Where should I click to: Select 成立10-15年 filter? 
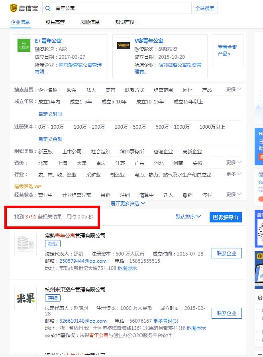150,101
